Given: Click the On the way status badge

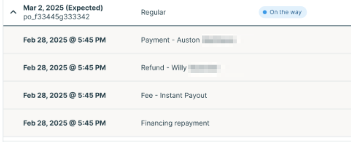Looking at the screenshot, I should 282,12.
